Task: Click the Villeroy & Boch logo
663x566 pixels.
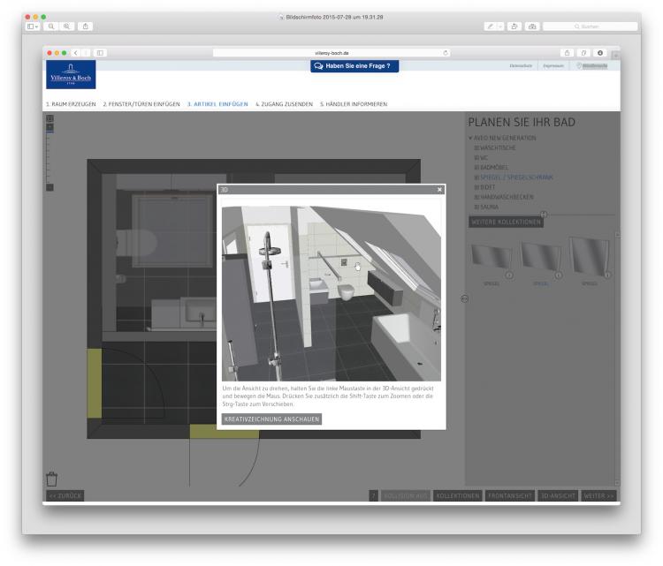Action: coord(70,79)
